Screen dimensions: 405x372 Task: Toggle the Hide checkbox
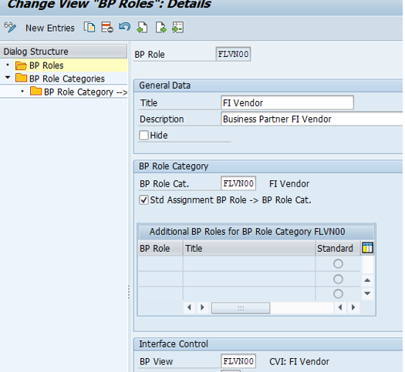point(143,135)
